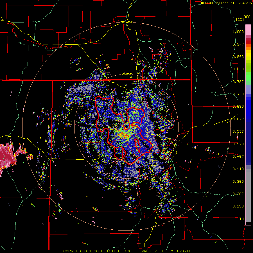Image resolution: width=253 pixels, height=253 pixels.
Task: Click the 0.840 scale value
Action: 238,69
